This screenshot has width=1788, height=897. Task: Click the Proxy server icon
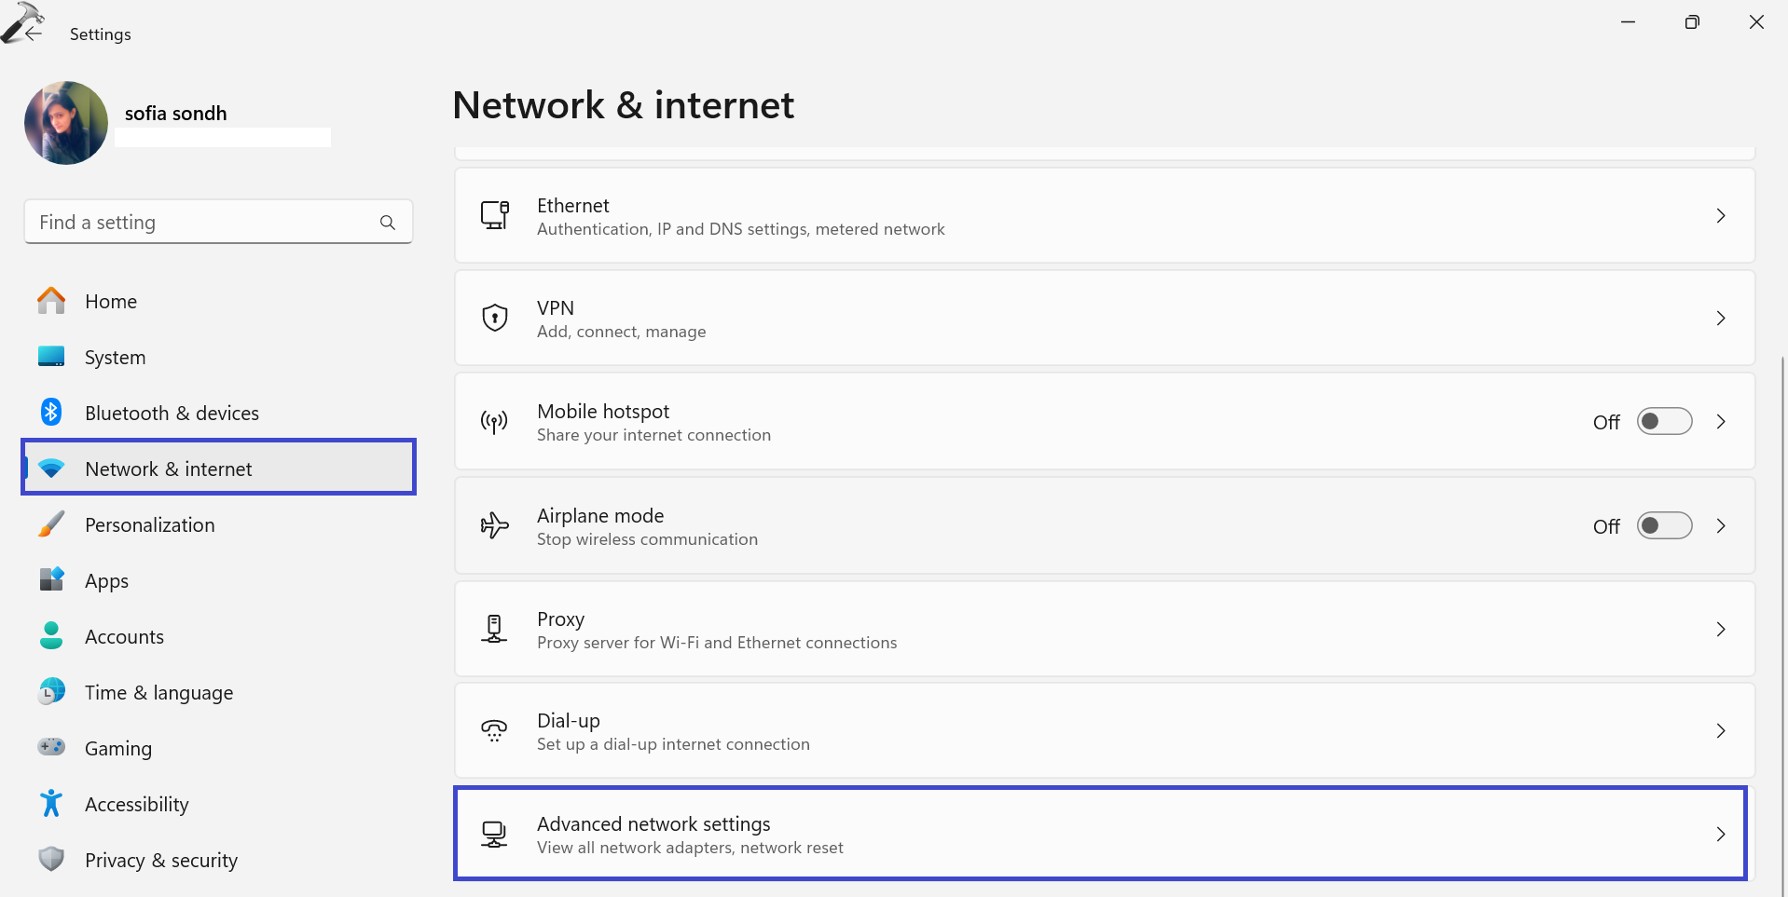pos(494,629)
